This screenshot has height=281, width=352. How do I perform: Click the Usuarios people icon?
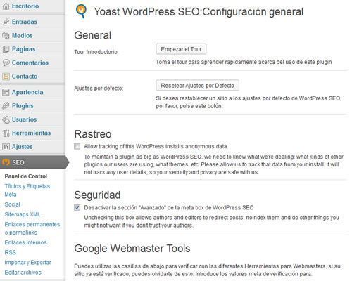tap(6, 119)
